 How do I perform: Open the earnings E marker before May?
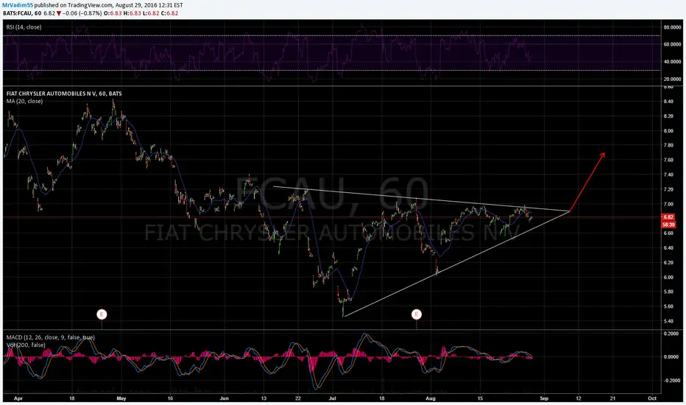tap(102, 314)
